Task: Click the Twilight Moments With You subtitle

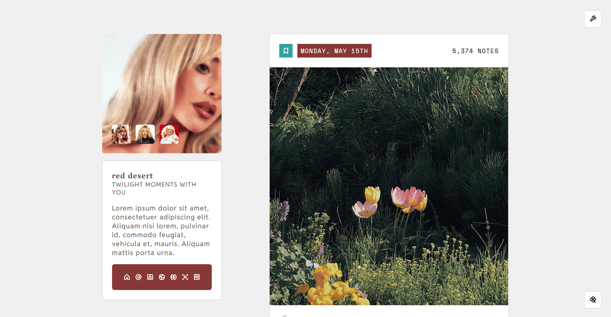Action: pos(154,188)
